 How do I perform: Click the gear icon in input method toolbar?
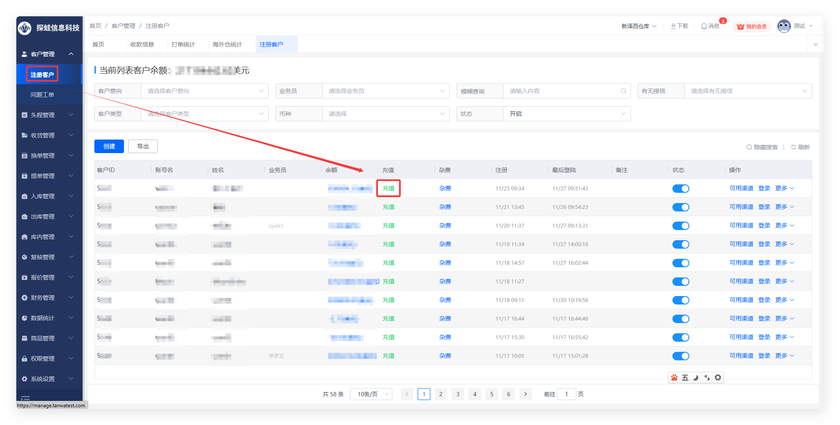718,378
